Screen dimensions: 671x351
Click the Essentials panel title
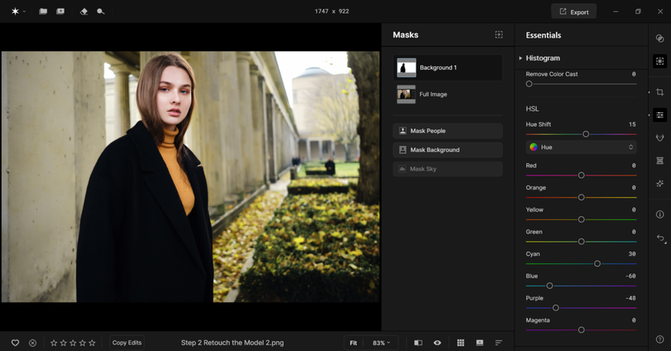tap(543, 35)
